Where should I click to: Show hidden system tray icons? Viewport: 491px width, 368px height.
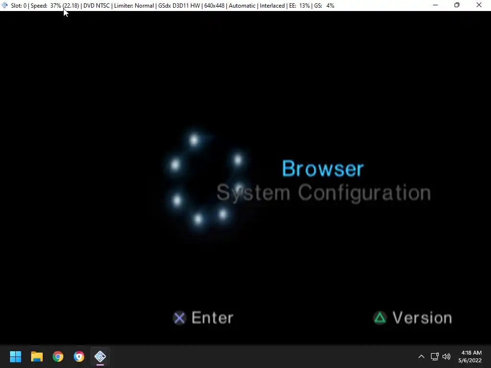click(421, 356)
